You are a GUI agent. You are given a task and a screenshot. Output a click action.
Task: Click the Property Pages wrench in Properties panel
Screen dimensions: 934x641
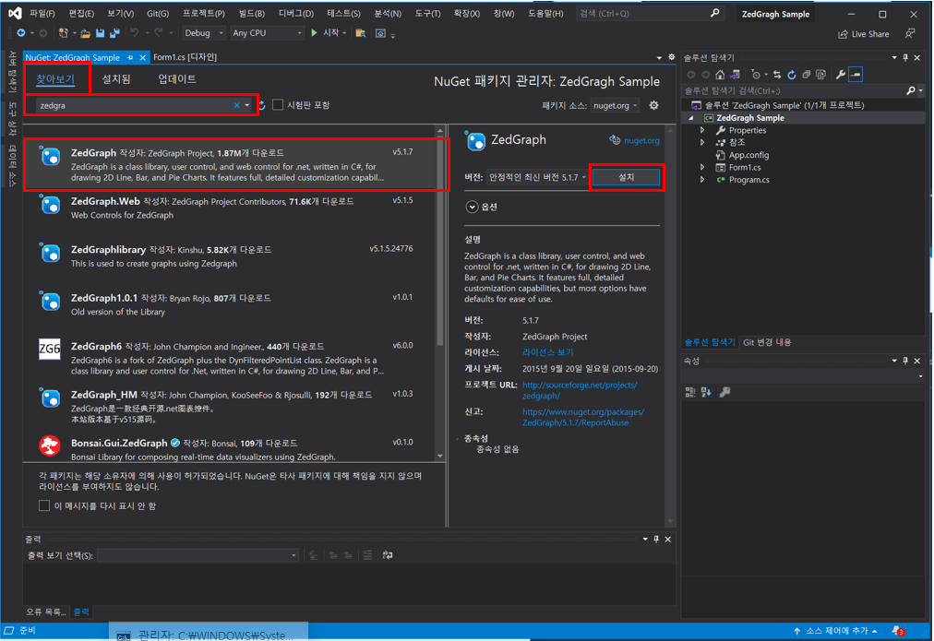pyautogui.click(x=724, y=392)
